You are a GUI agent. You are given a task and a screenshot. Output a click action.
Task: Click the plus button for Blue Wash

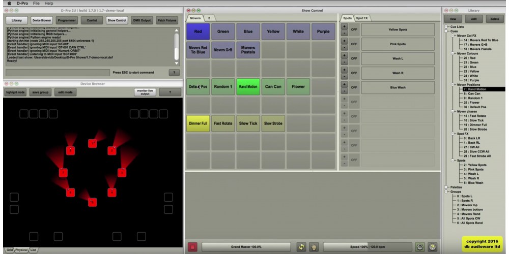[x=344, y=84]
